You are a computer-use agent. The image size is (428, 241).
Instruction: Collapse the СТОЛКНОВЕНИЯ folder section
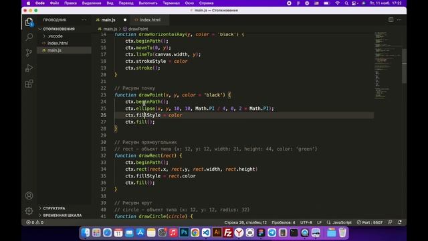(59, 29)
